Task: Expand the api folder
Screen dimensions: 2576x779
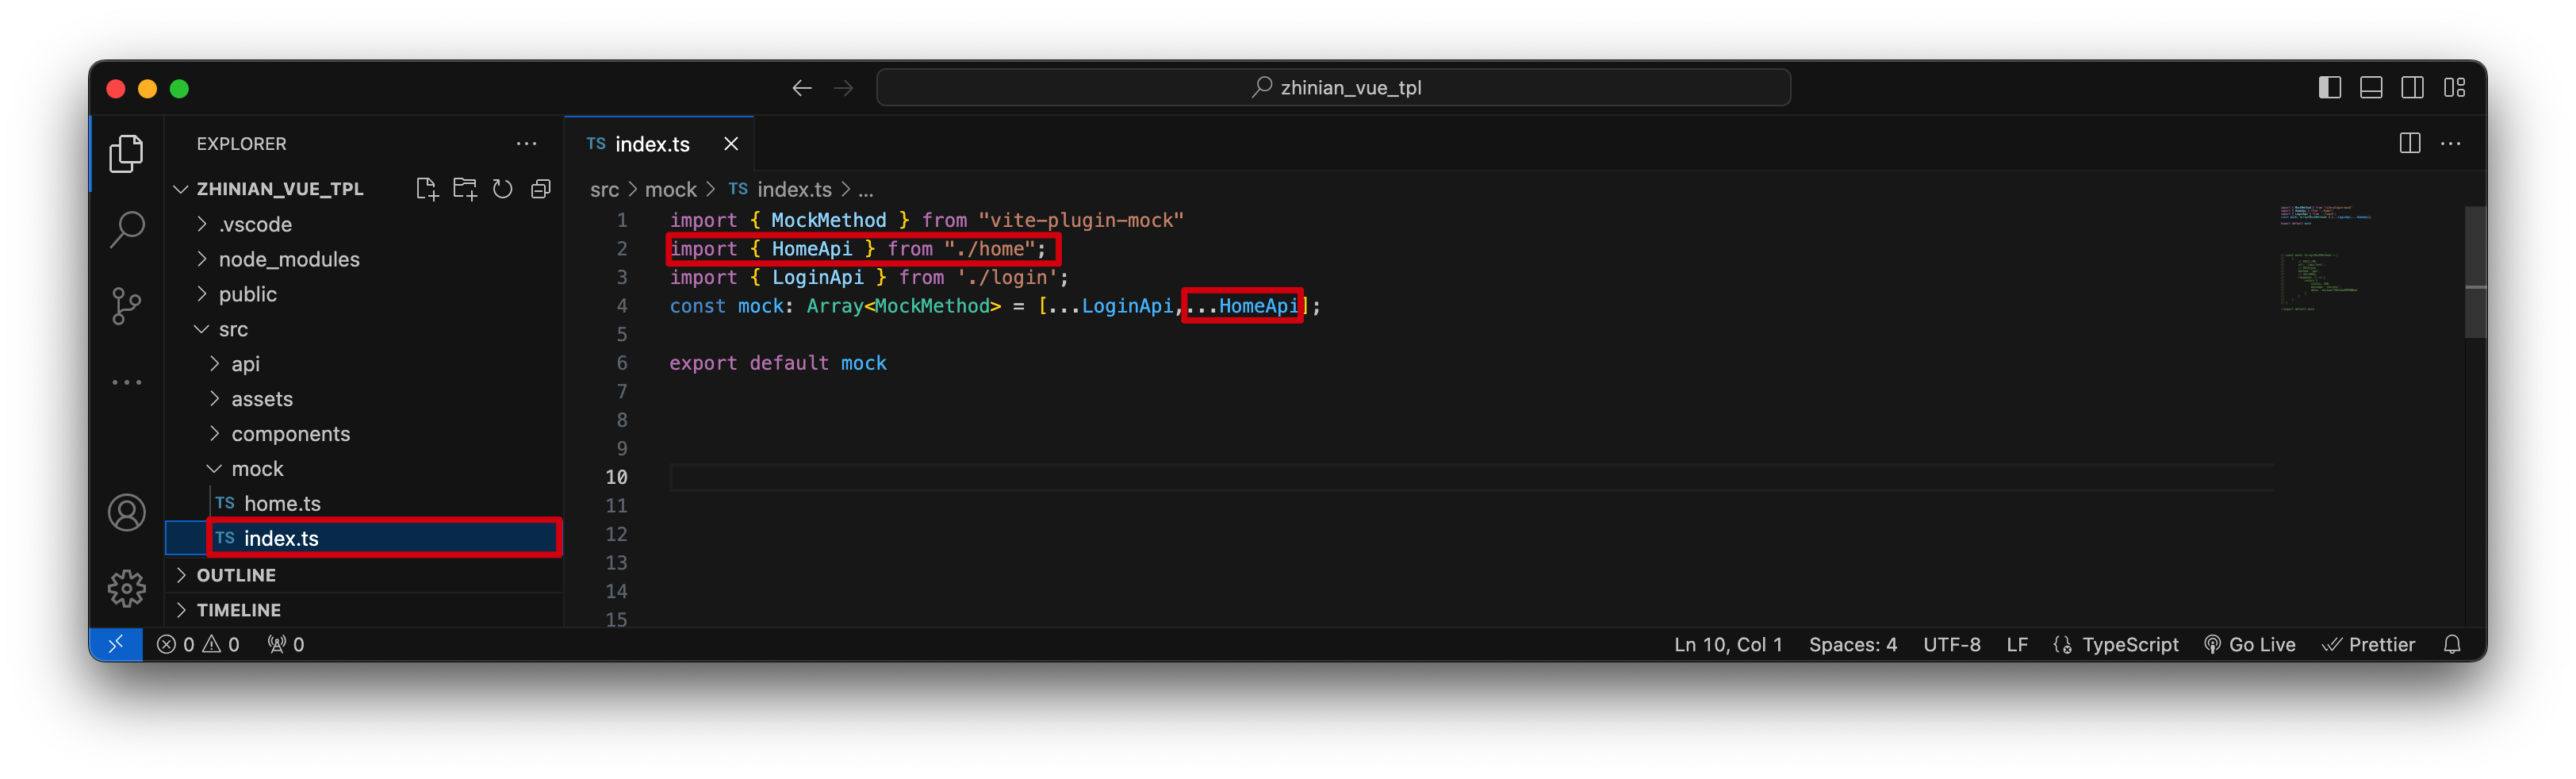Action: click(x=366, y=364)
